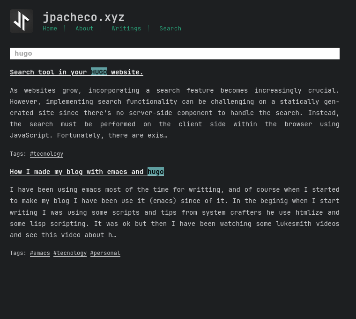Click highlighted 'hugo' in the second title
This screenshot has width=356, height=319.
(156, 172)
